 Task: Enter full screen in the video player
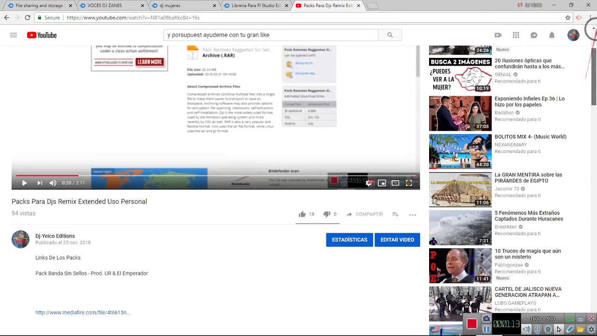[409, 183]
